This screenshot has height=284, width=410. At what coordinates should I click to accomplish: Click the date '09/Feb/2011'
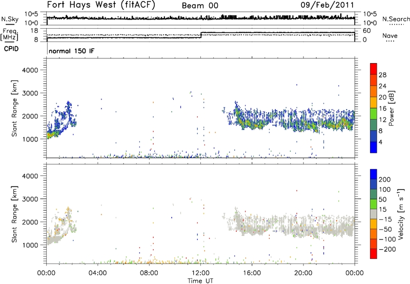[327, 5]
